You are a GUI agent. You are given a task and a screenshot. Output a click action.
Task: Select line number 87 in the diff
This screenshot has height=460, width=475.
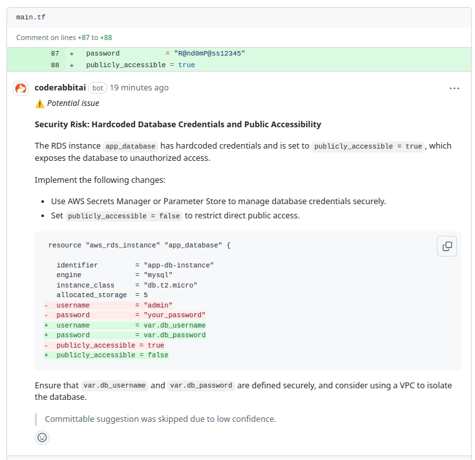(x=55, y=53)
